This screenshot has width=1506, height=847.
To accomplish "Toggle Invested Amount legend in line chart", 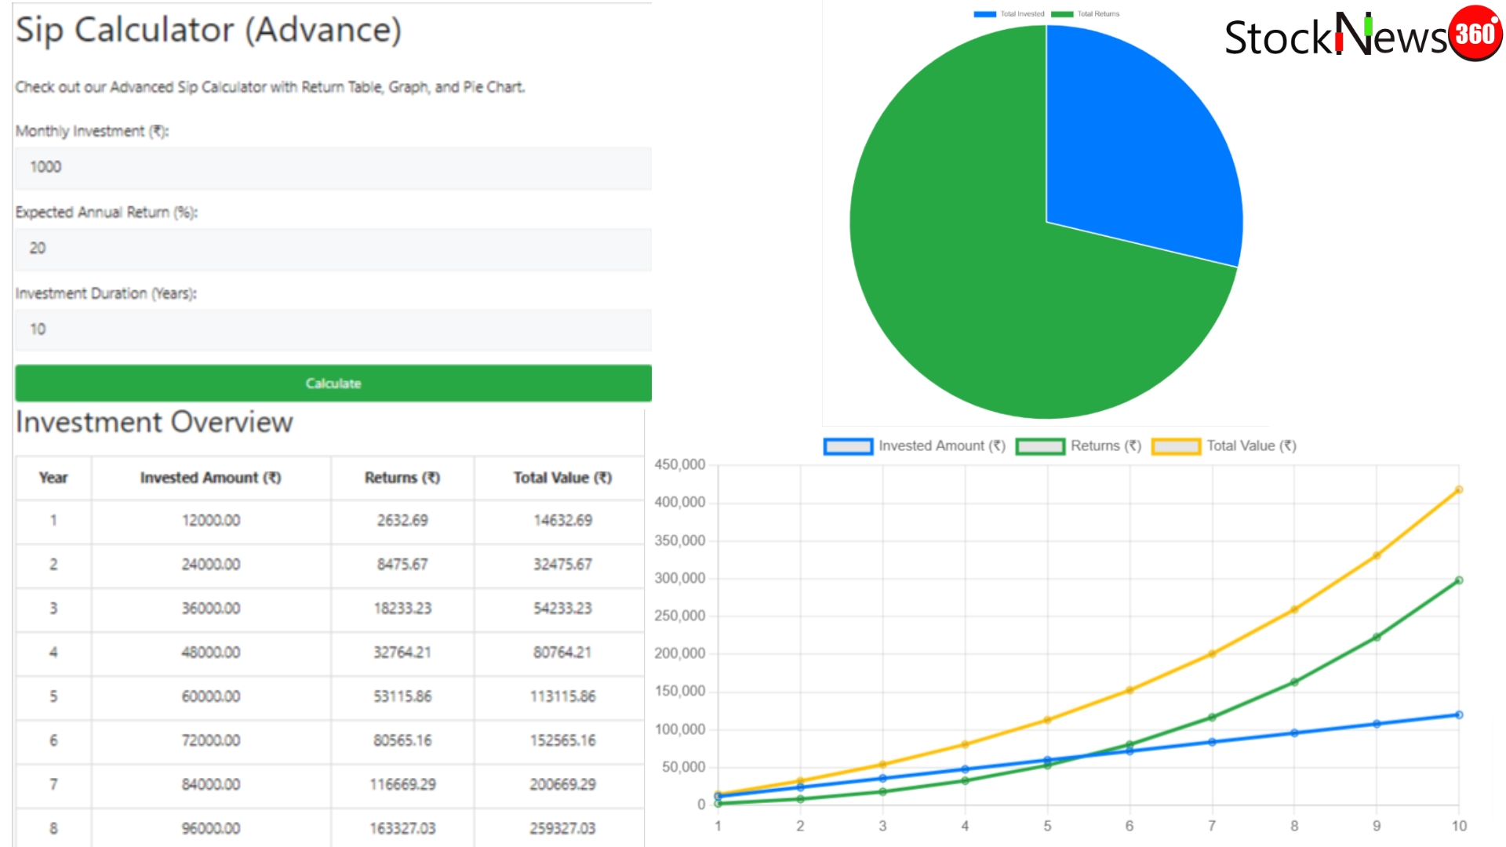I will [x=915, y=445].
